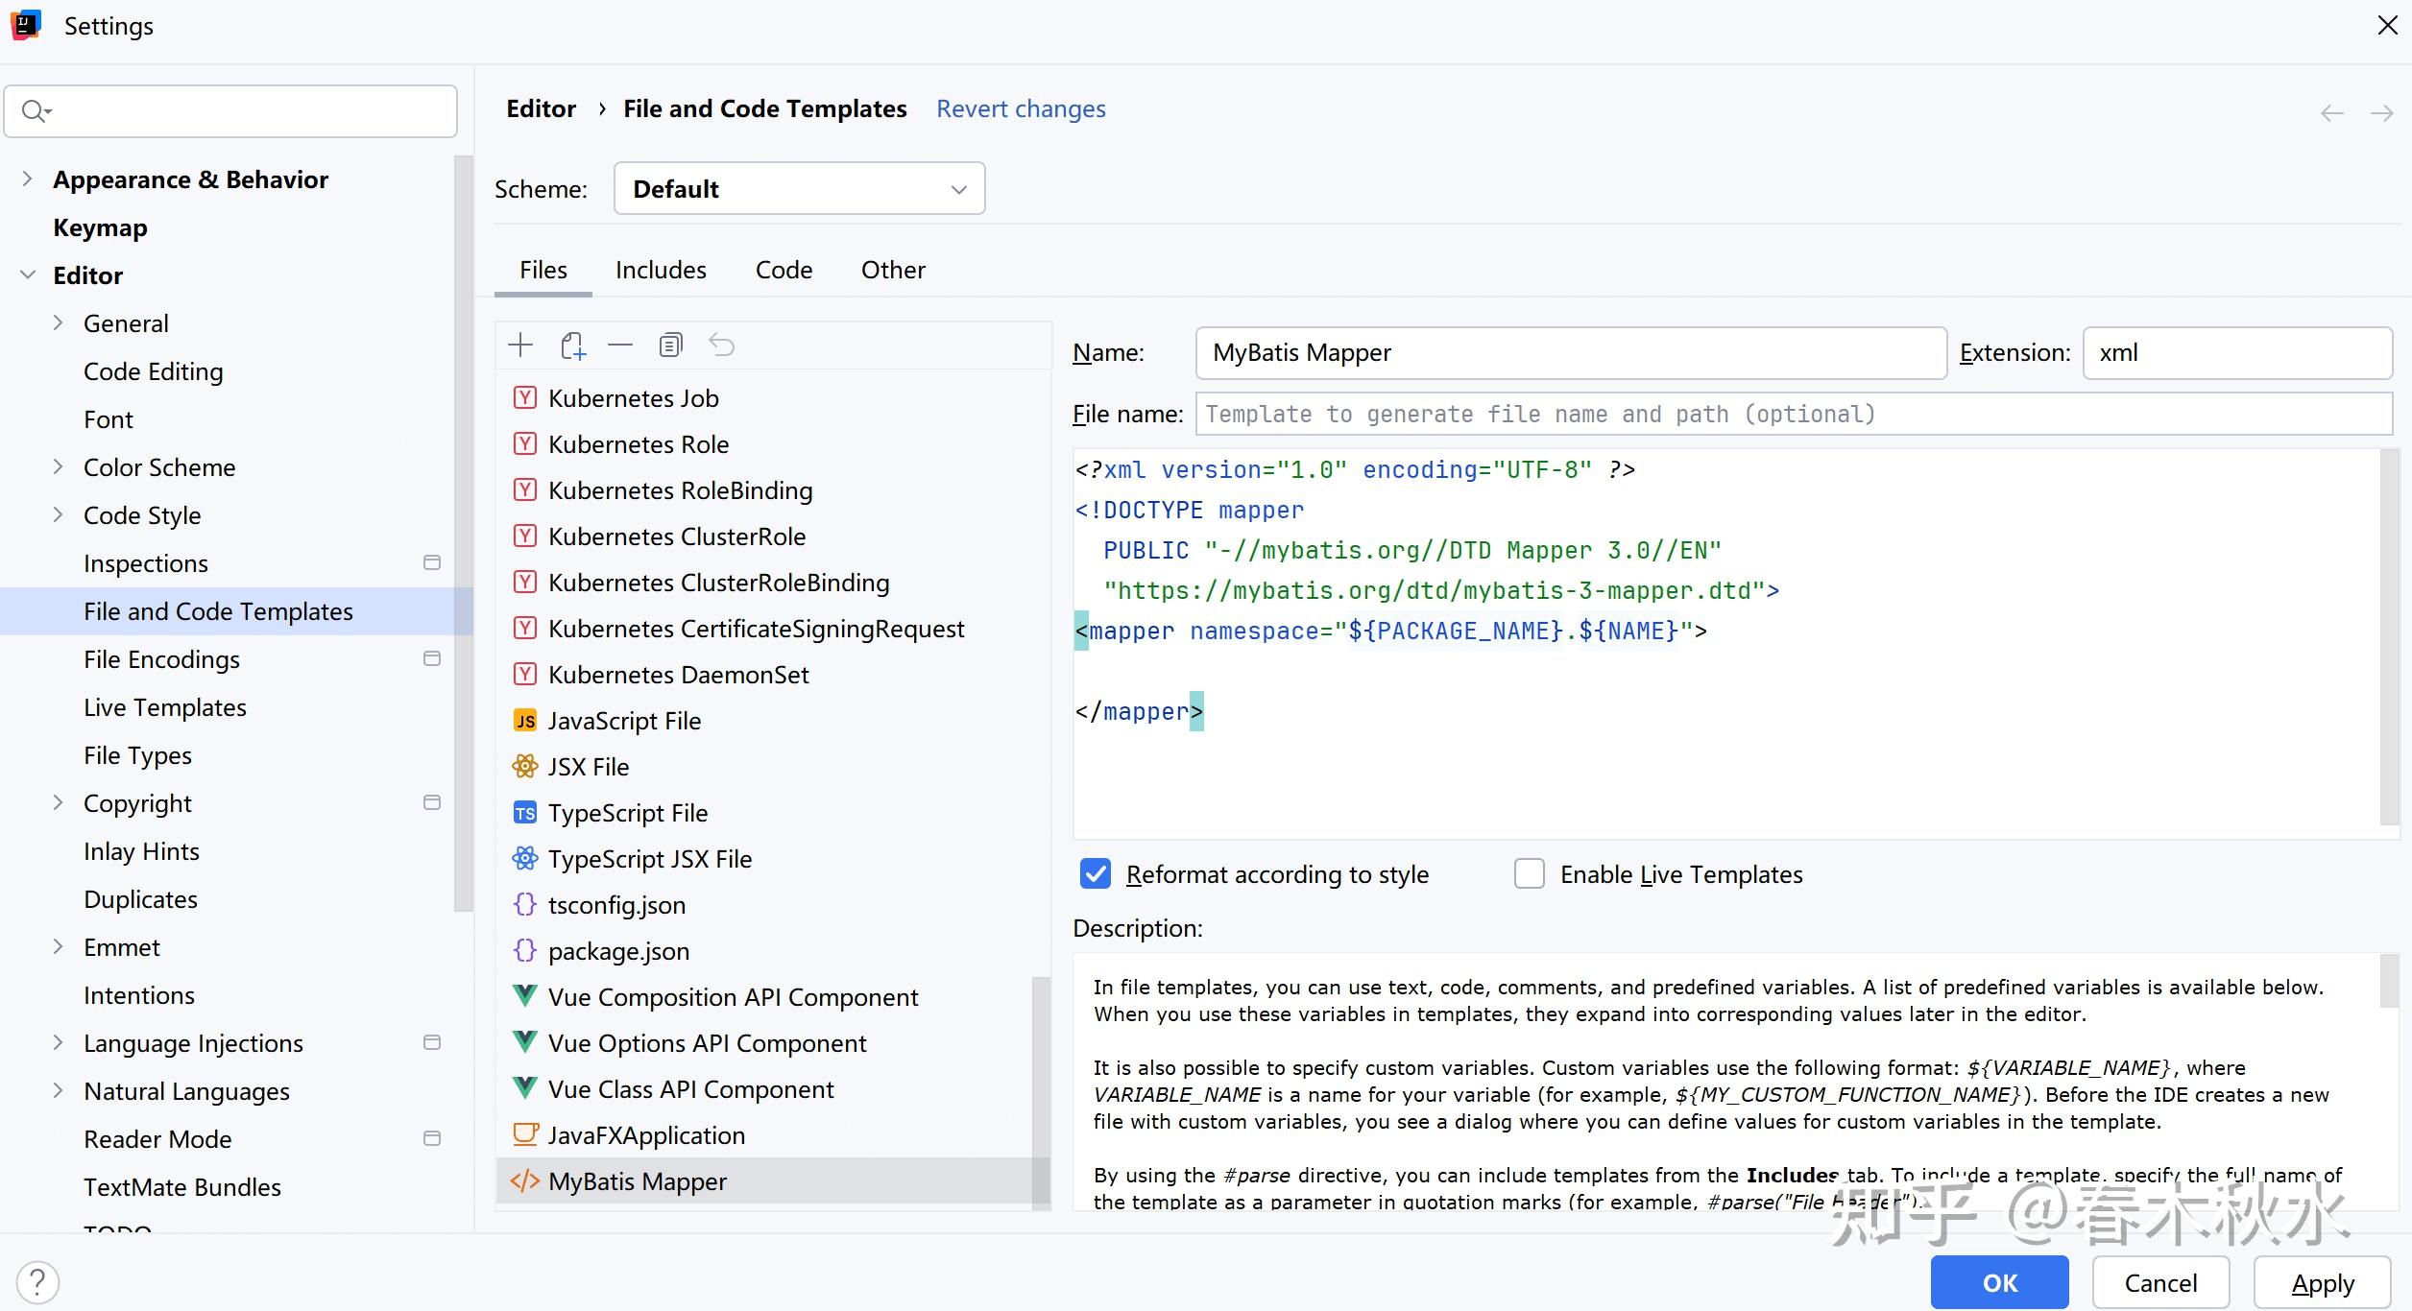Expand the General settings node
This screenshot has width=2412, height=1311.
58,323
